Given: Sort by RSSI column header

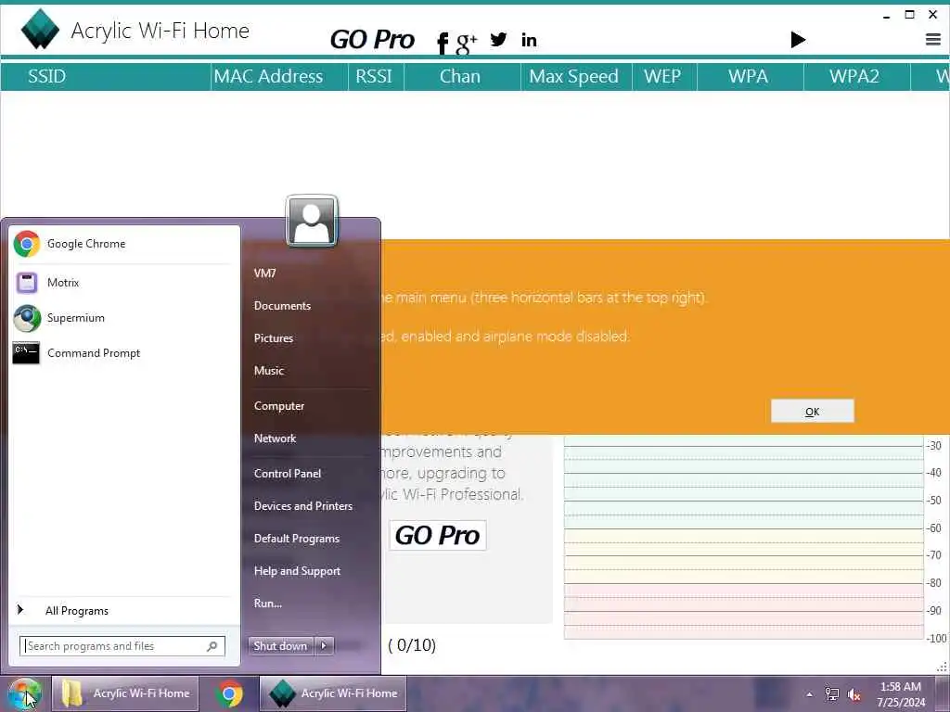Looking at the screenshot, I should coord(374,76).
